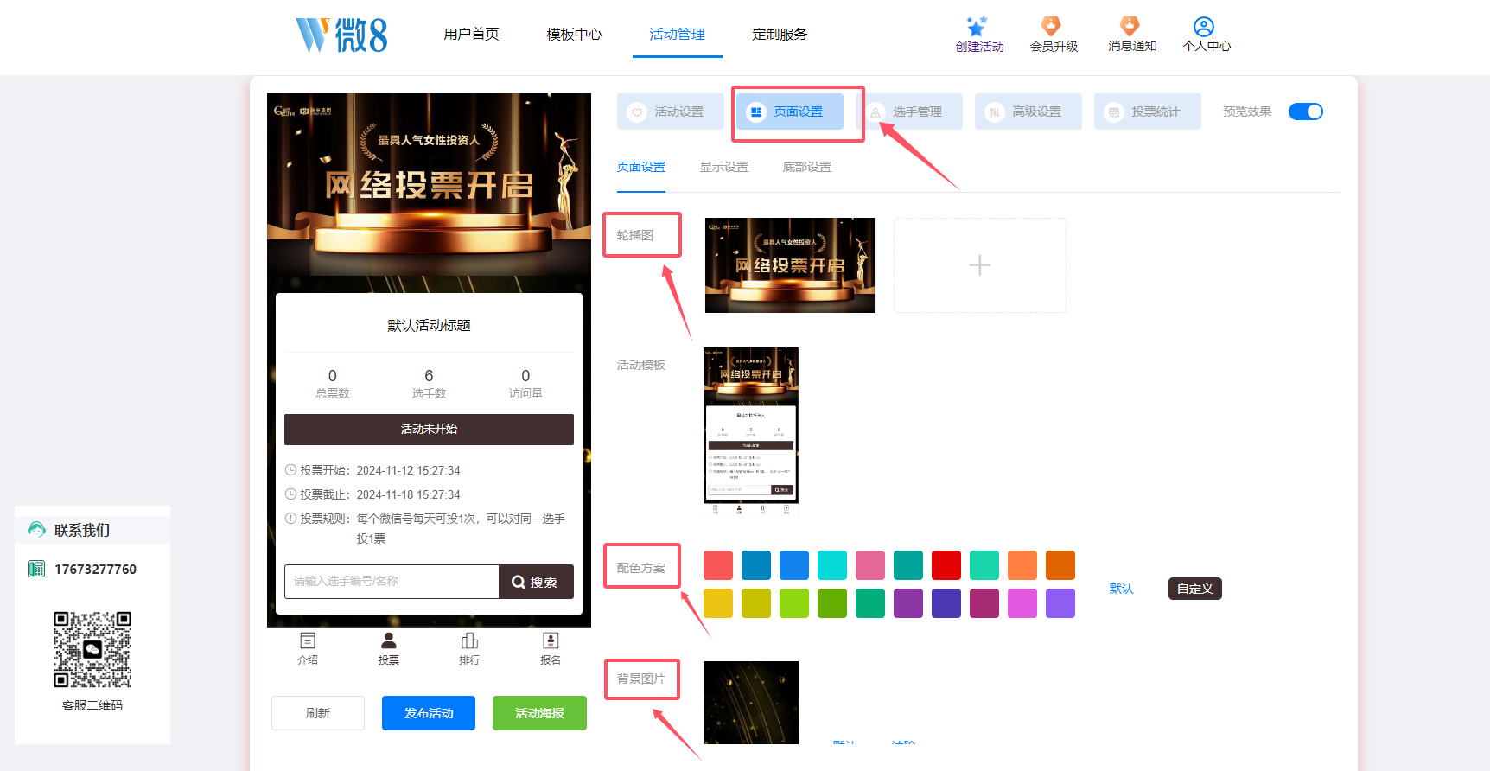The height and width of the screenshot is (771, 1490).
Task: Go to 用户首页 in top navigation
Action: pos(471,35)
